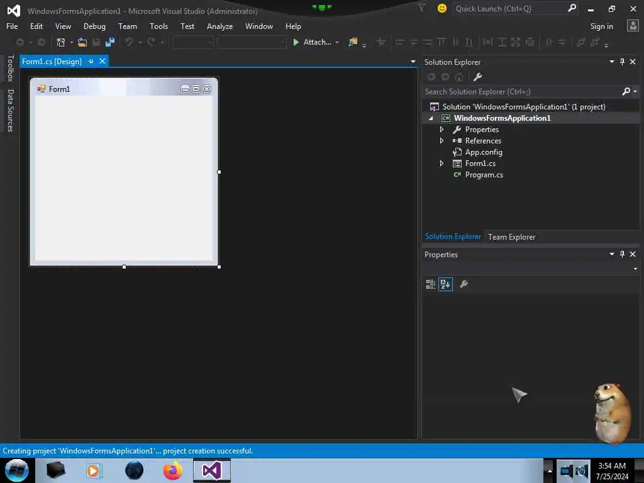Click the Quick Launch input field
This screenshot has height=483, width=644.
(x=509, y=8)
